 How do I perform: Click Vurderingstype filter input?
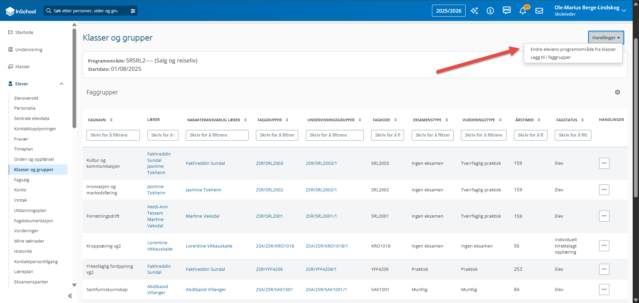pos(483,135)
